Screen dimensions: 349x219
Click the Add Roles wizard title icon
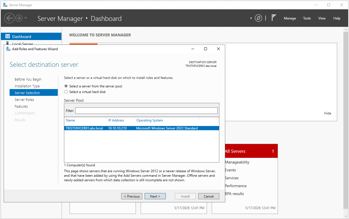click(8, 49)
